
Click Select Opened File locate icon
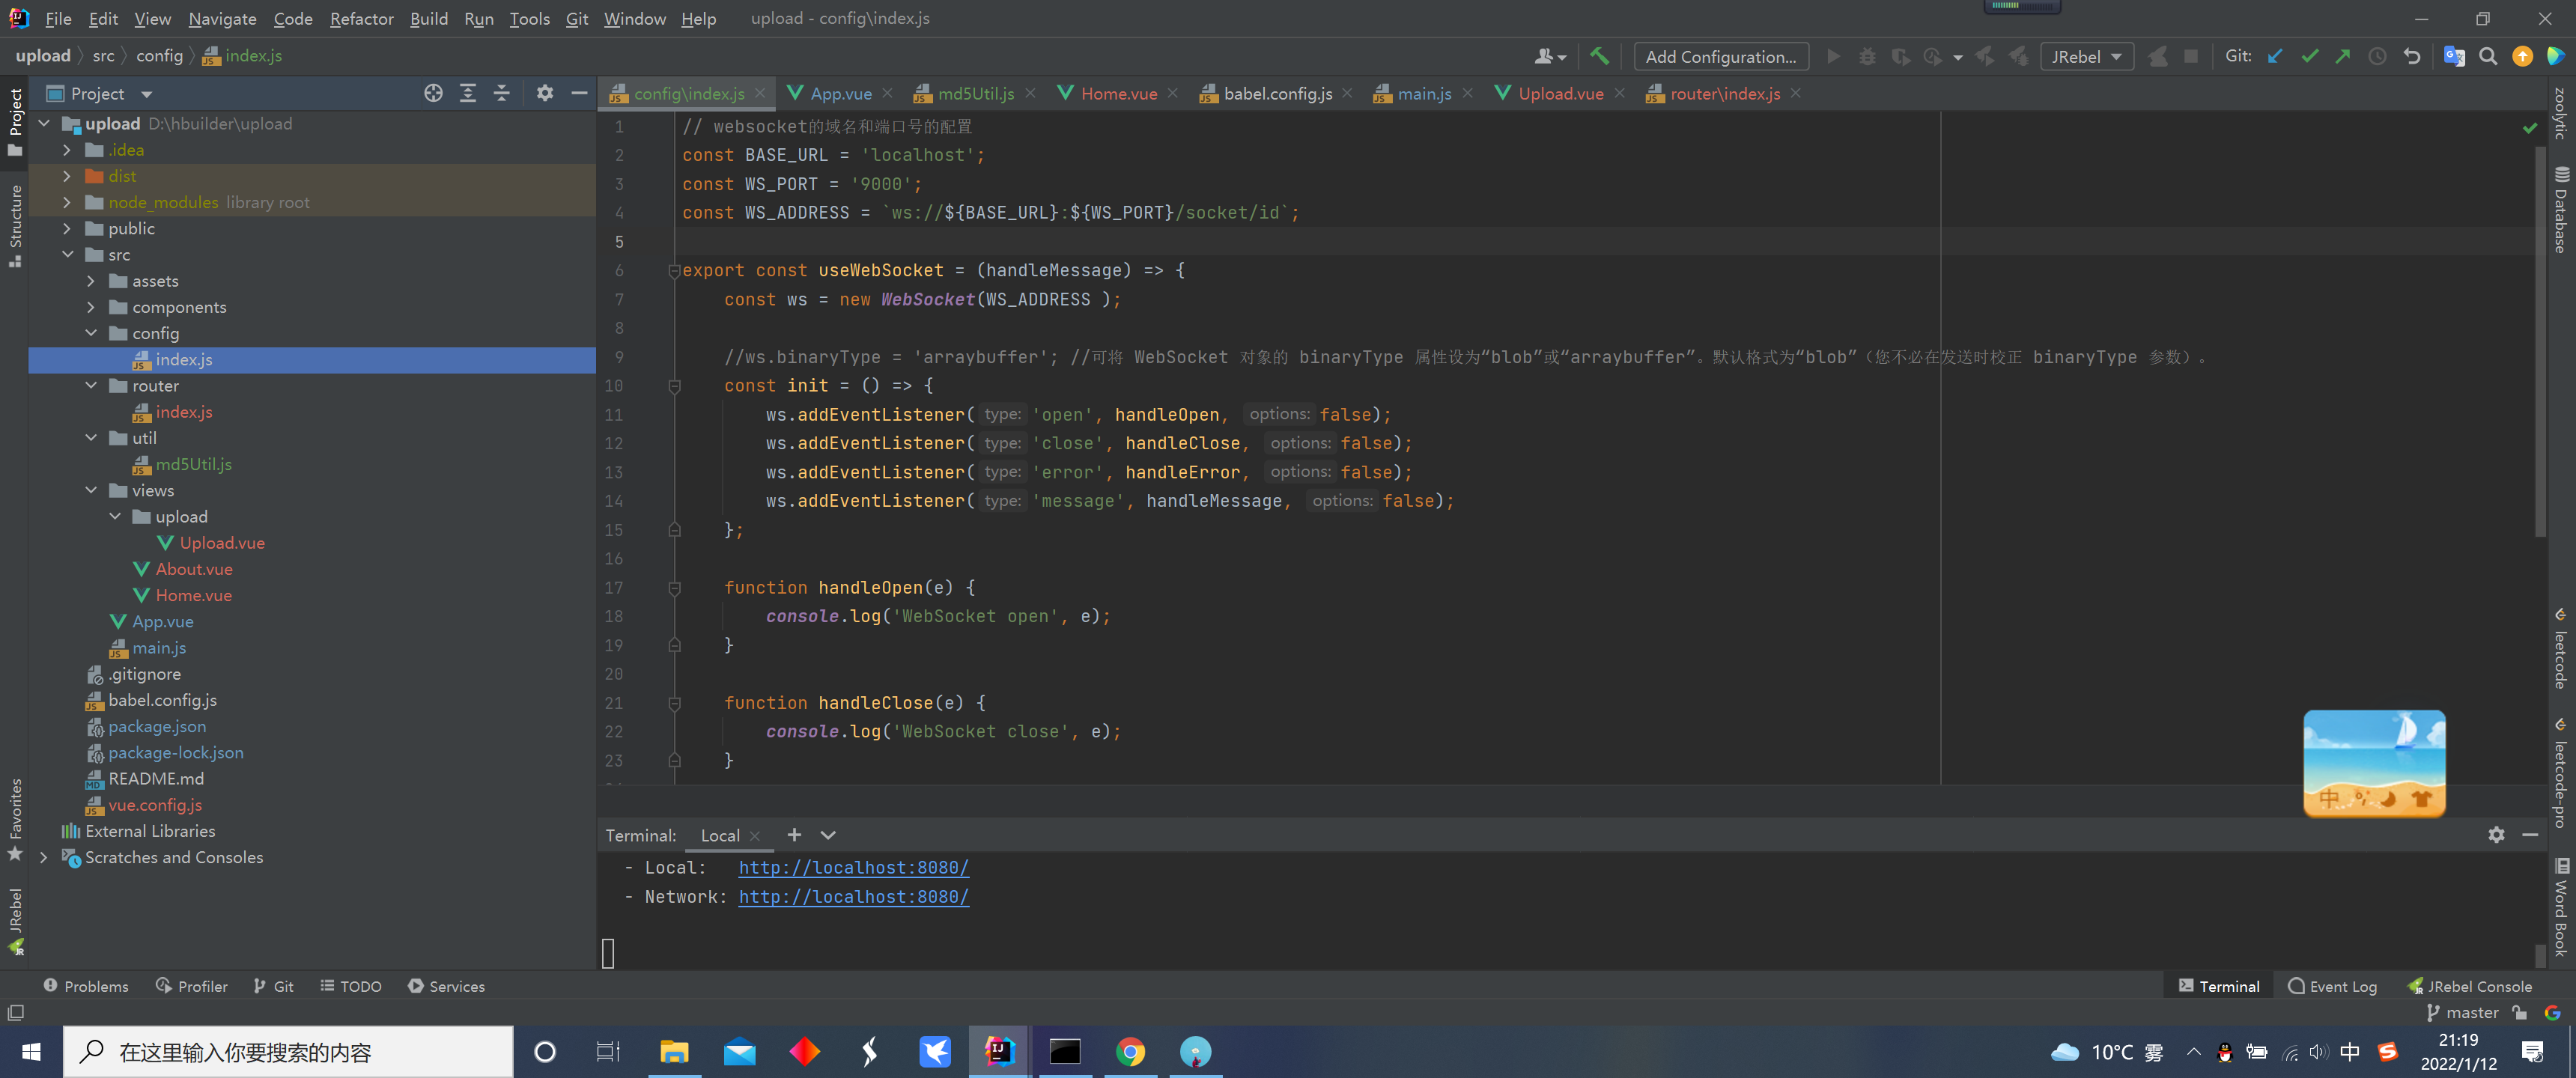pos(433,93)
